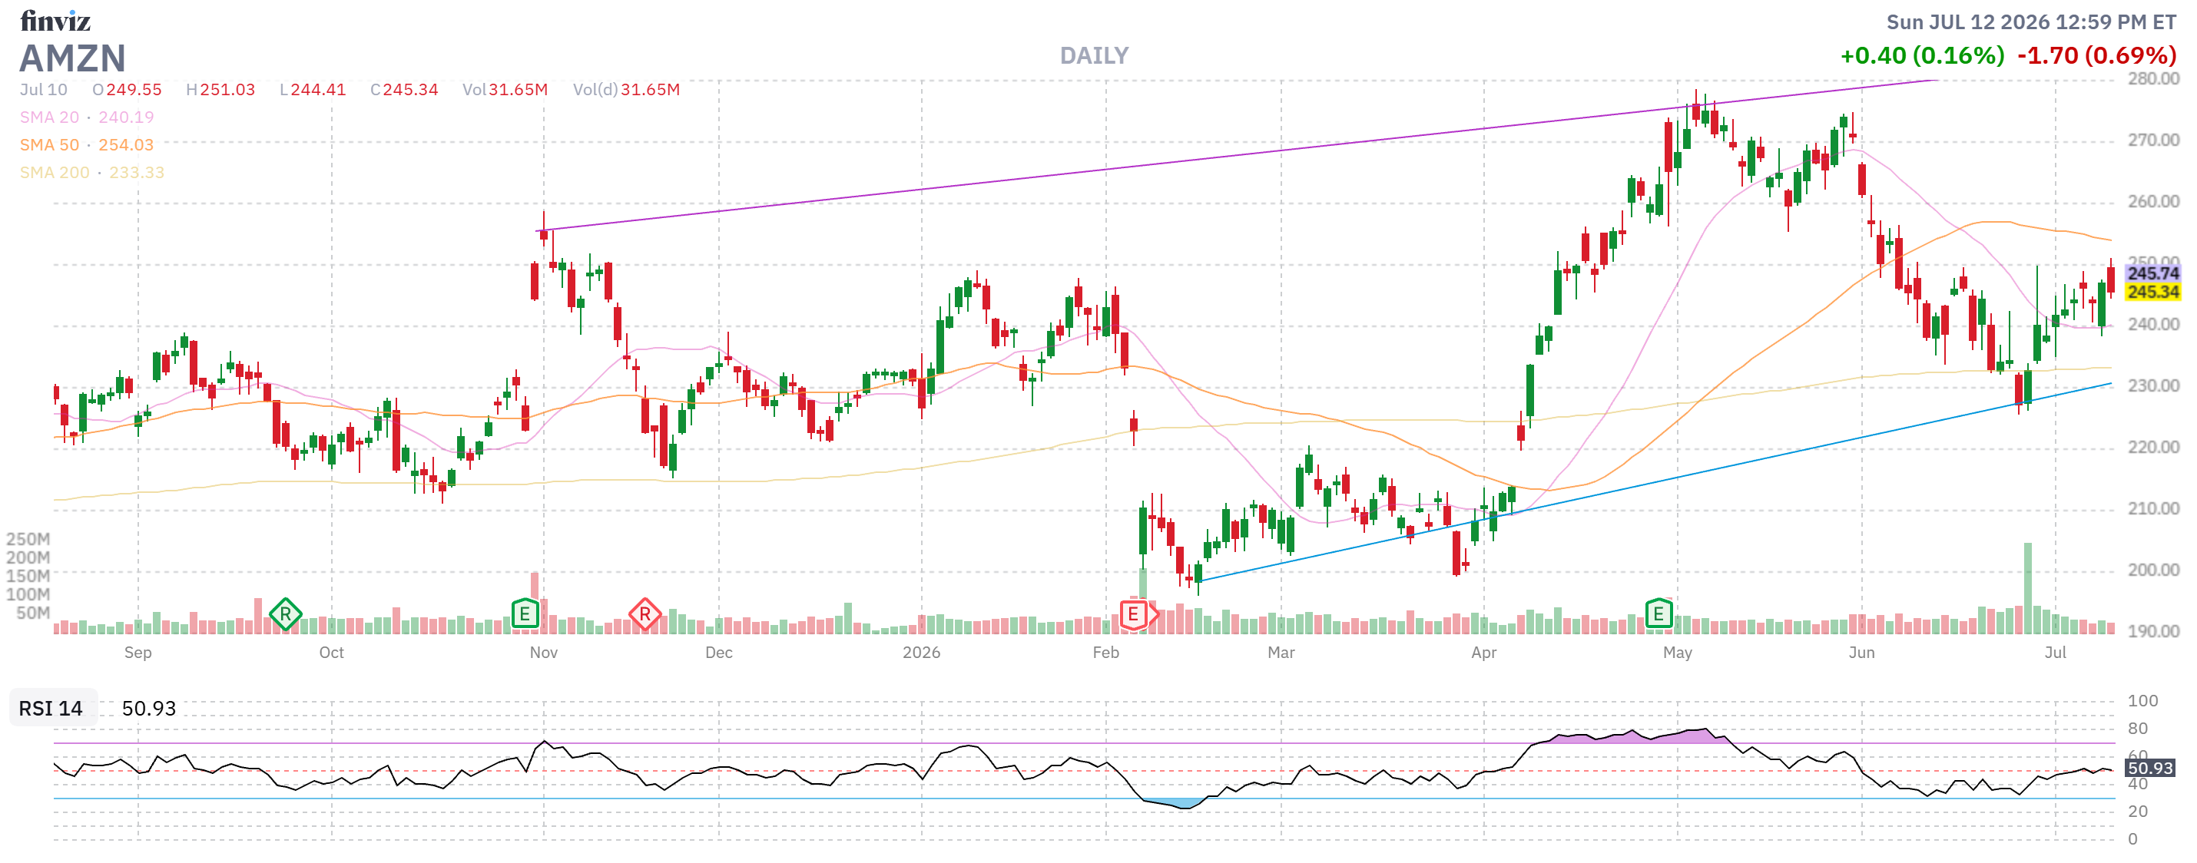Click the dark 50.93 RSI value tag
Screen dimensions: 2197x863
2149,768
